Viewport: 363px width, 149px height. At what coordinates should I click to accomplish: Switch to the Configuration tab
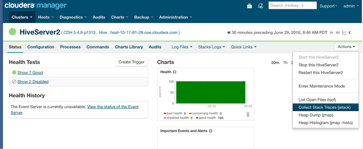click(41, 47)
